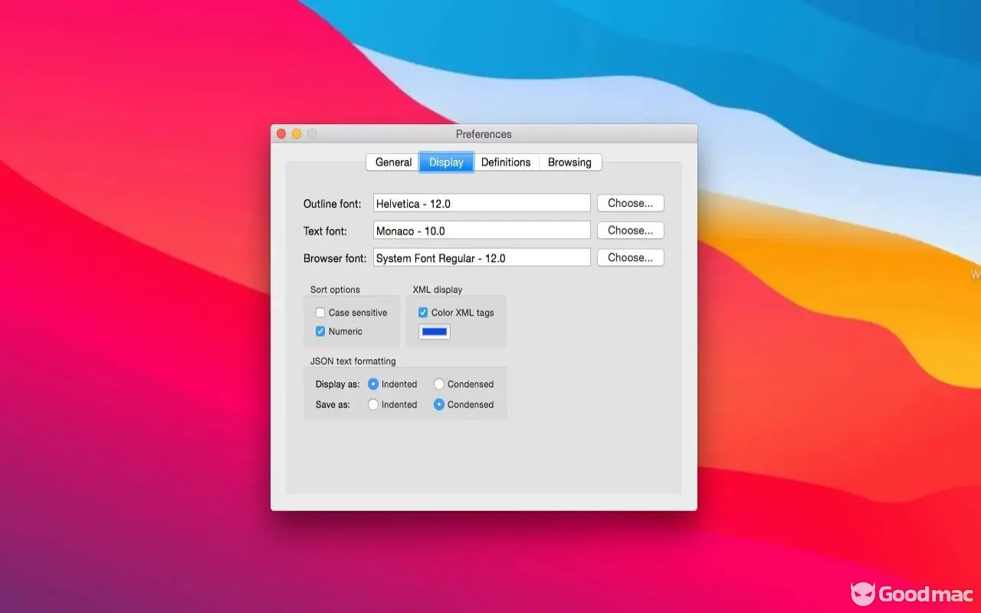Click the Text font field showing Monaco
The width and height of the screenshot is (981, 613).
481,231
